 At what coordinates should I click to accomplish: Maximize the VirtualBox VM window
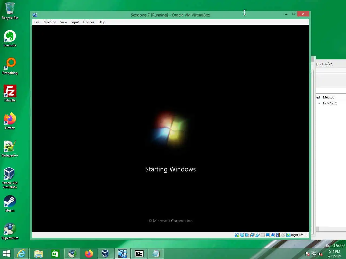[294, 14]
